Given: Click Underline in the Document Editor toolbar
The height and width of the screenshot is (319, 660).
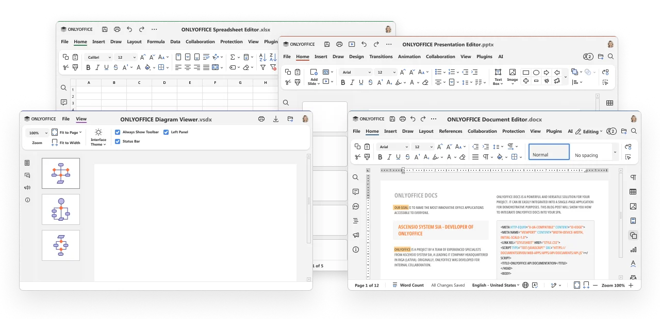Looking at the screenshot, I should coord(399,157).
